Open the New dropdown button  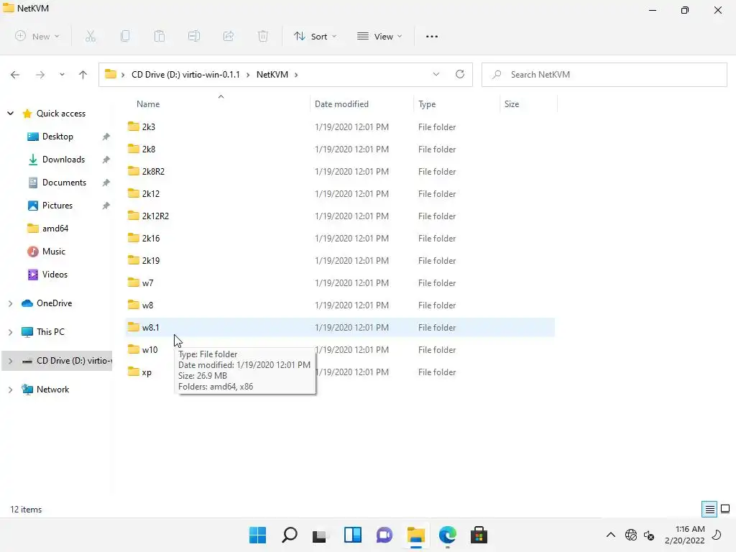point(37,36)
